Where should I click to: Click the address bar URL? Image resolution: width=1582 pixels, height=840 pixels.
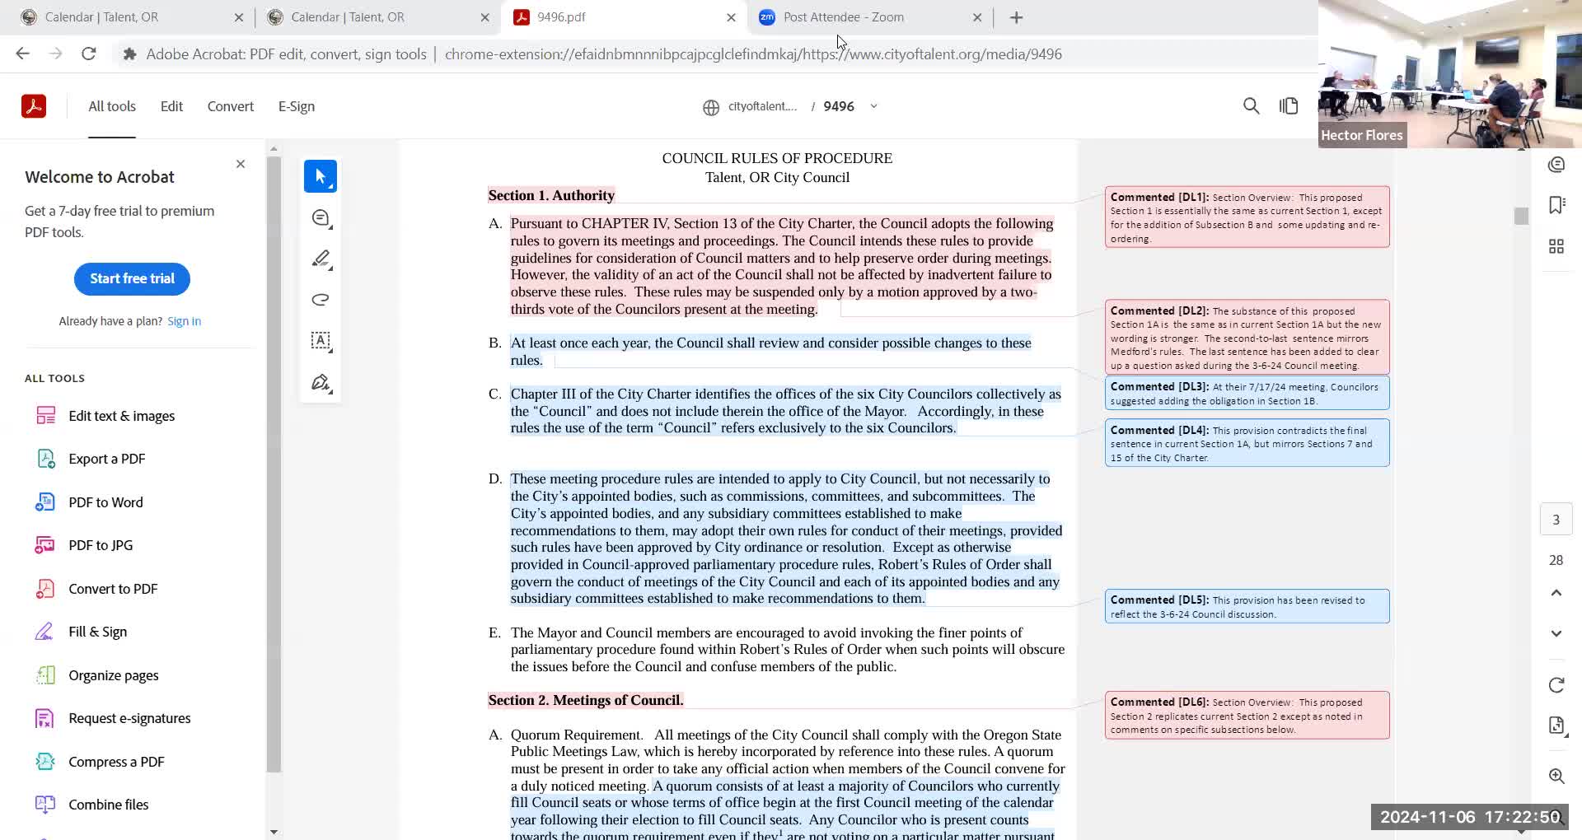pos(753,54)
